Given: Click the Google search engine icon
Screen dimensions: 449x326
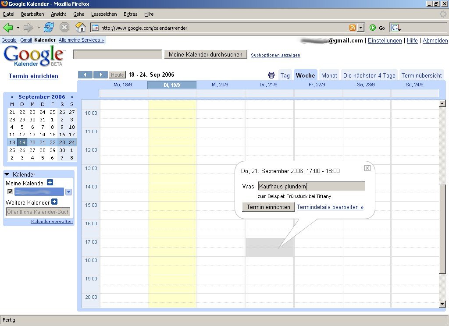Looking at the screenshot, I should (x=396, y=28).
